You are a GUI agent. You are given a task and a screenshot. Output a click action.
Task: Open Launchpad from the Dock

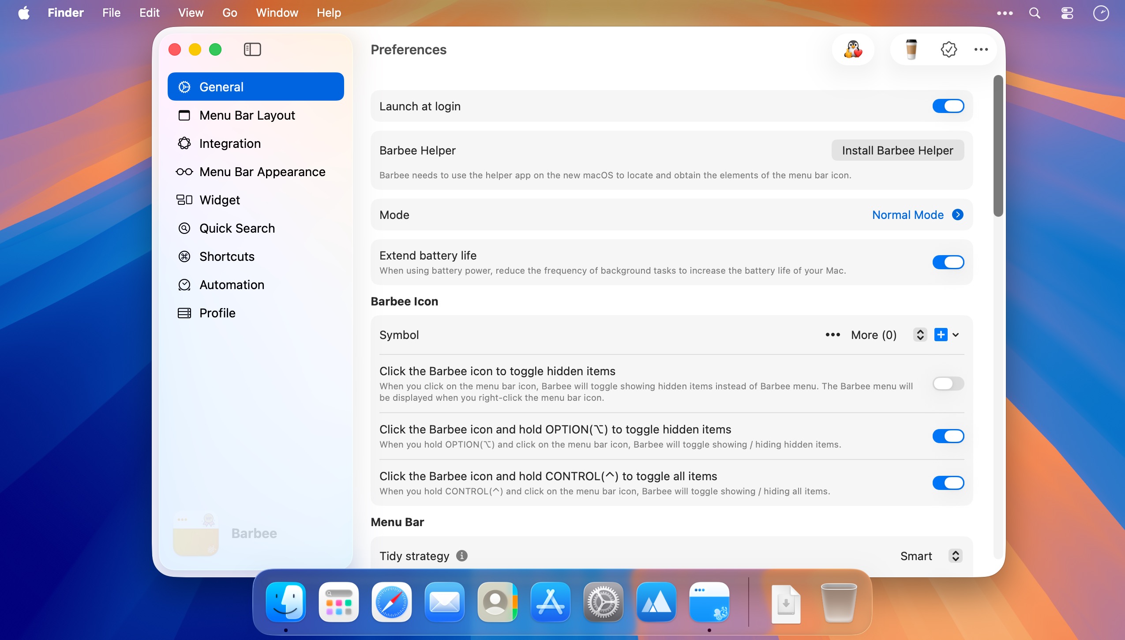click(339, 602)
